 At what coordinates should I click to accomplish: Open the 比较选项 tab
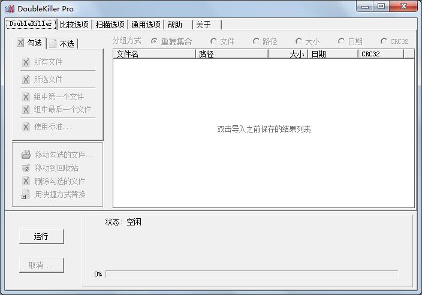coord(74,25)
